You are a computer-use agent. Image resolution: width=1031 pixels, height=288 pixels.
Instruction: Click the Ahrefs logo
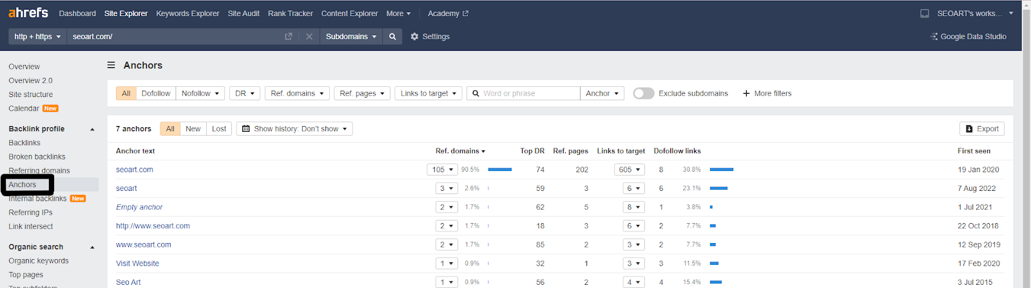coord(28,13)
